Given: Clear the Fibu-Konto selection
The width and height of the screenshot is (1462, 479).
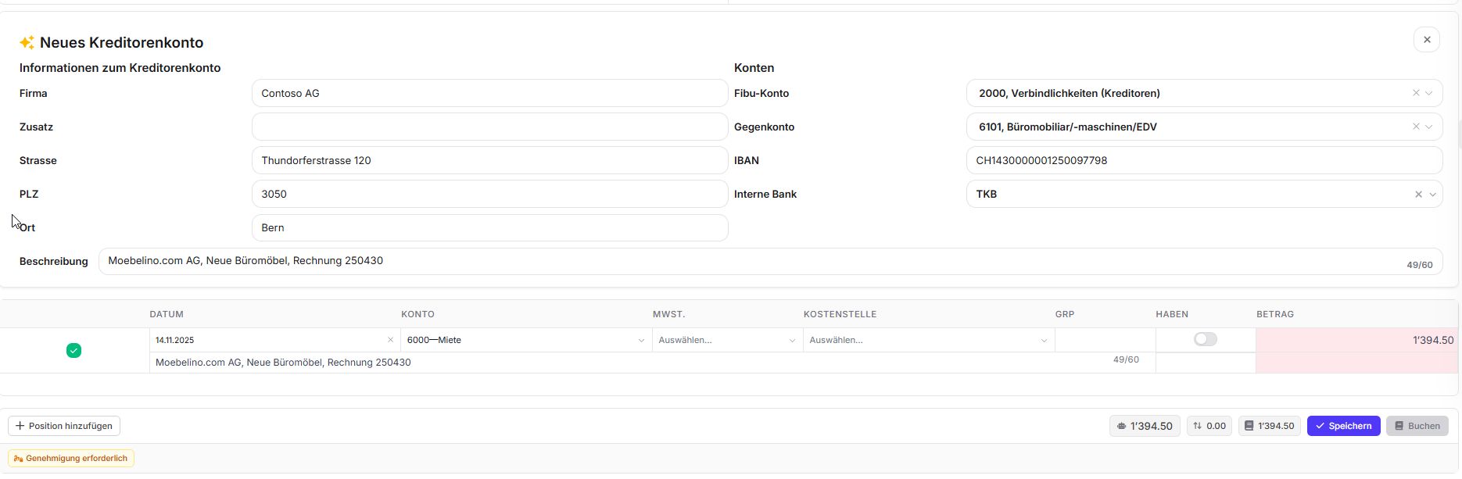Looking at the screenshot, I should (x=1415, y=93).
